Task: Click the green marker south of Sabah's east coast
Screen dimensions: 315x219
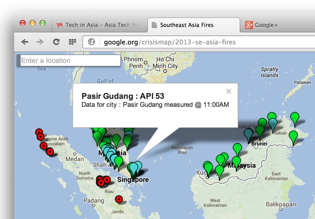Action: click(x=293, y=136)
